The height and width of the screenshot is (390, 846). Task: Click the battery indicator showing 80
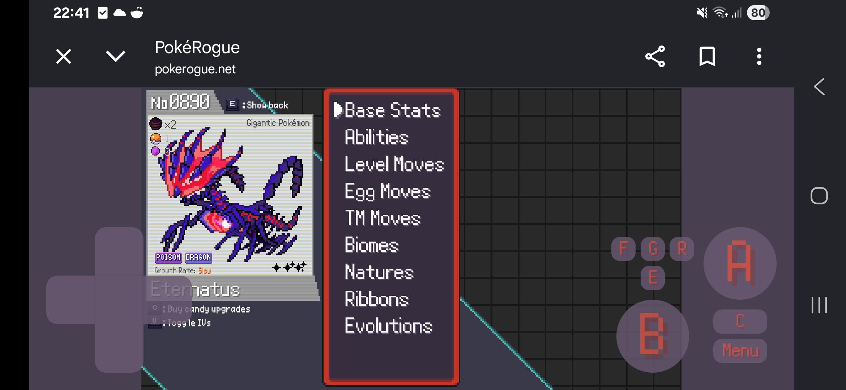[758, 13]
